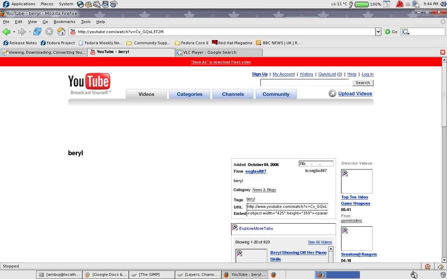447x279 pixels.
Task: Click the related videos list scroll-up arrow
Action: (x=331, y=249)
